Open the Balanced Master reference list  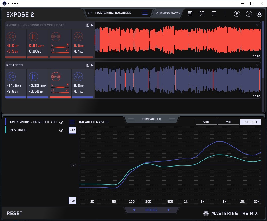coord(72,122)
